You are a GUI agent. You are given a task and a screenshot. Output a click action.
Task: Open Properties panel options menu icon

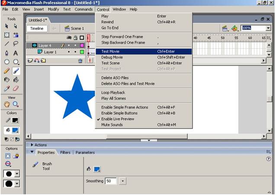[x=269, y=151]
